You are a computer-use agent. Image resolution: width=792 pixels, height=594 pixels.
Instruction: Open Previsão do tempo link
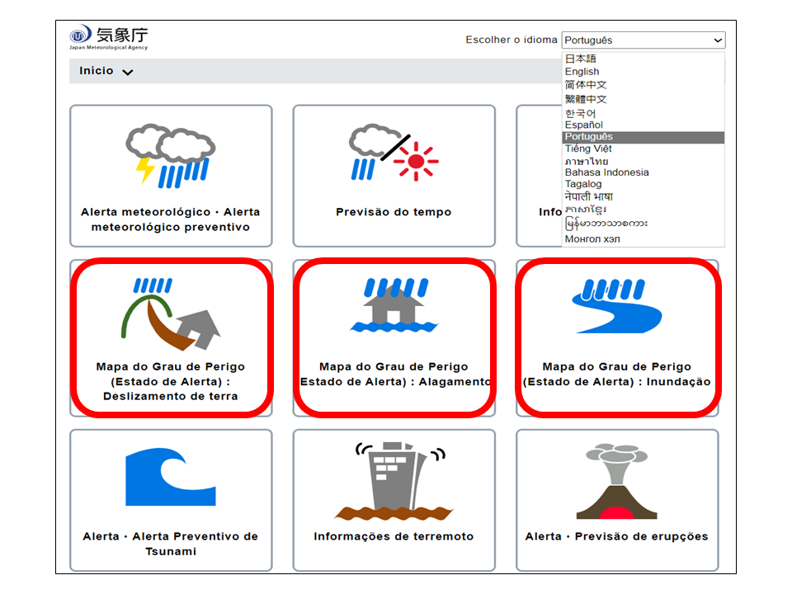(394, 212)
